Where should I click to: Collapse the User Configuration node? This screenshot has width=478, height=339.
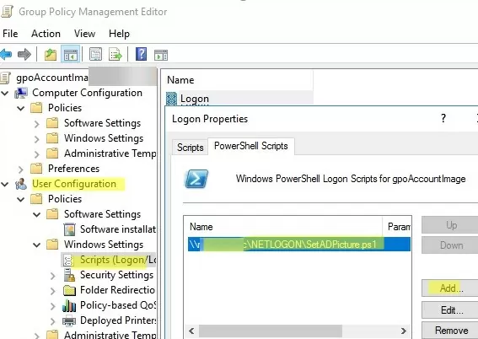(x=5, y=184)
